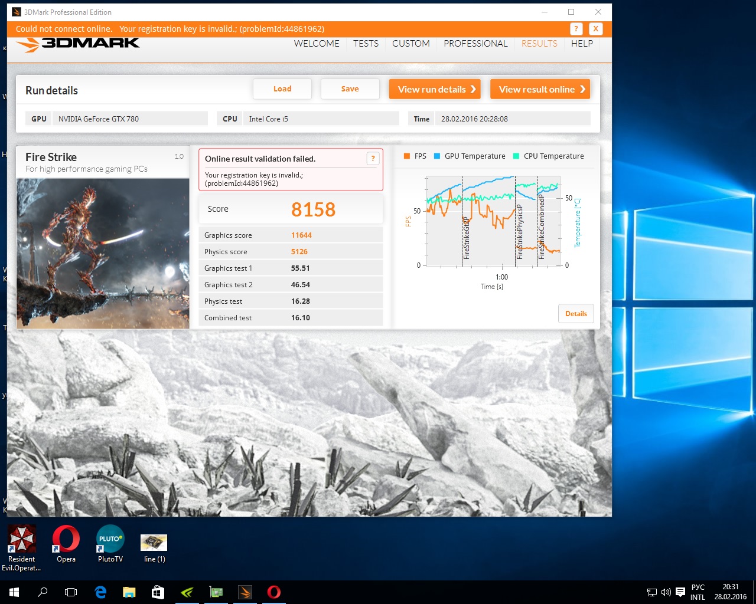Click the 3DMark logo in the header

point(77,44)
